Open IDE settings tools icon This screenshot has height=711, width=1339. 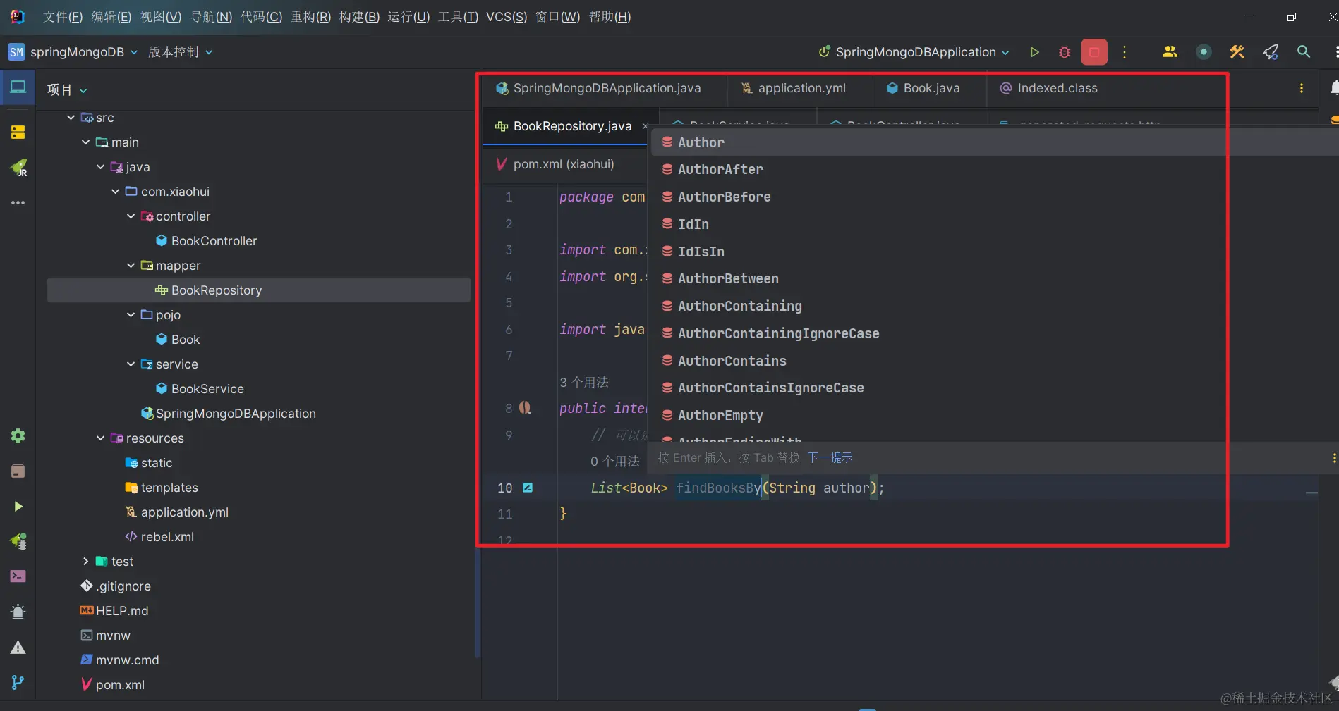[1237, 52]
